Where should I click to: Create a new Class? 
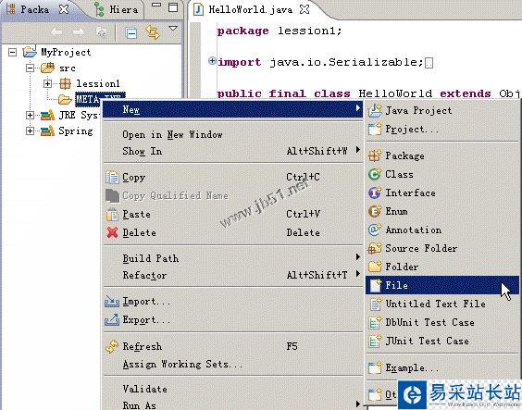[442, 174]
